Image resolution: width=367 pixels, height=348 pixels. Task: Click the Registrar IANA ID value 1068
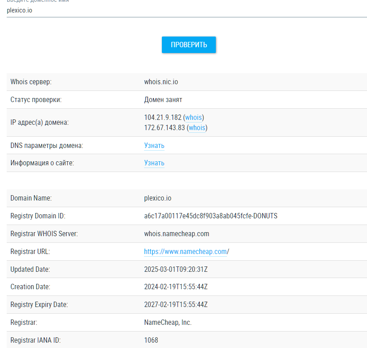click(x=151, y=340)
